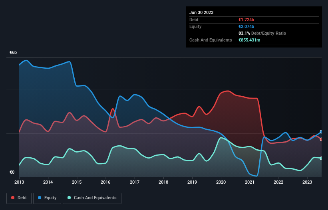
Task: Click the 2016 x-axis label
Action: coord(105,182)
